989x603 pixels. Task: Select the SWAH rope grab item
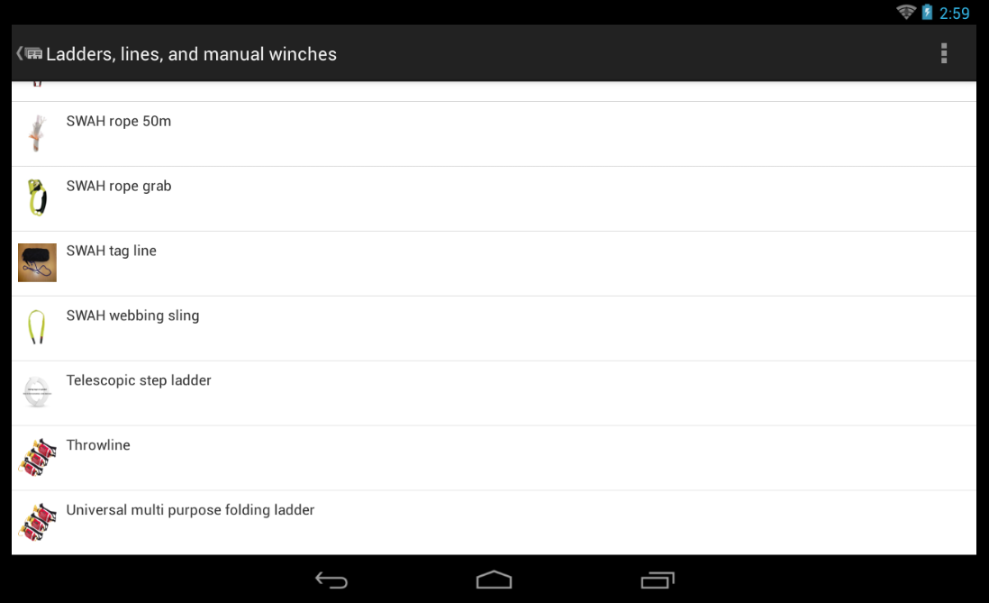coord(494,199)
